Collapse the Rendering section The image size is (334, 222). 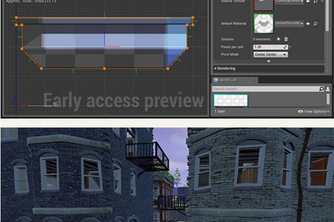click(x=215, y=68)
